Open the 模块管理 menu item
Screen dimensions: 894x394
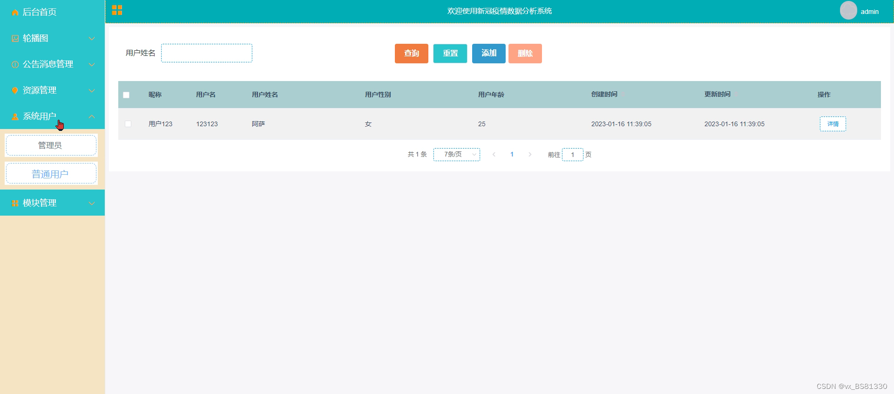(52, 203)
